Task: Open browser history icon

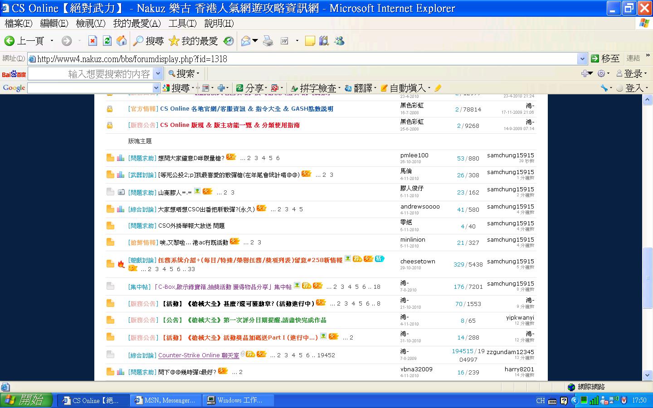Action: 229,41
